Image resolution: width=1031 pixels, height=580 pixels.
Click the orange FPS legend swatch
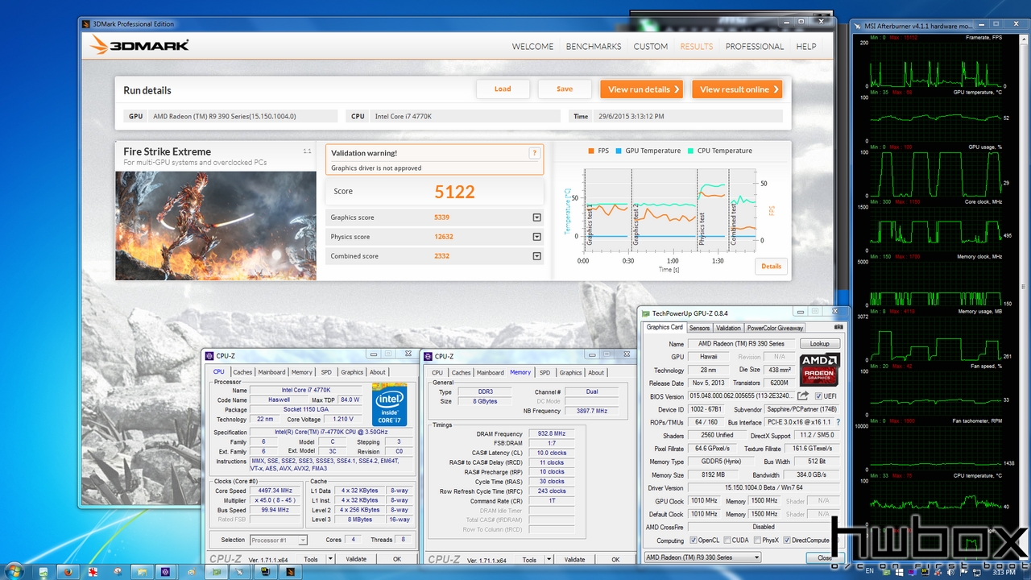591,151
